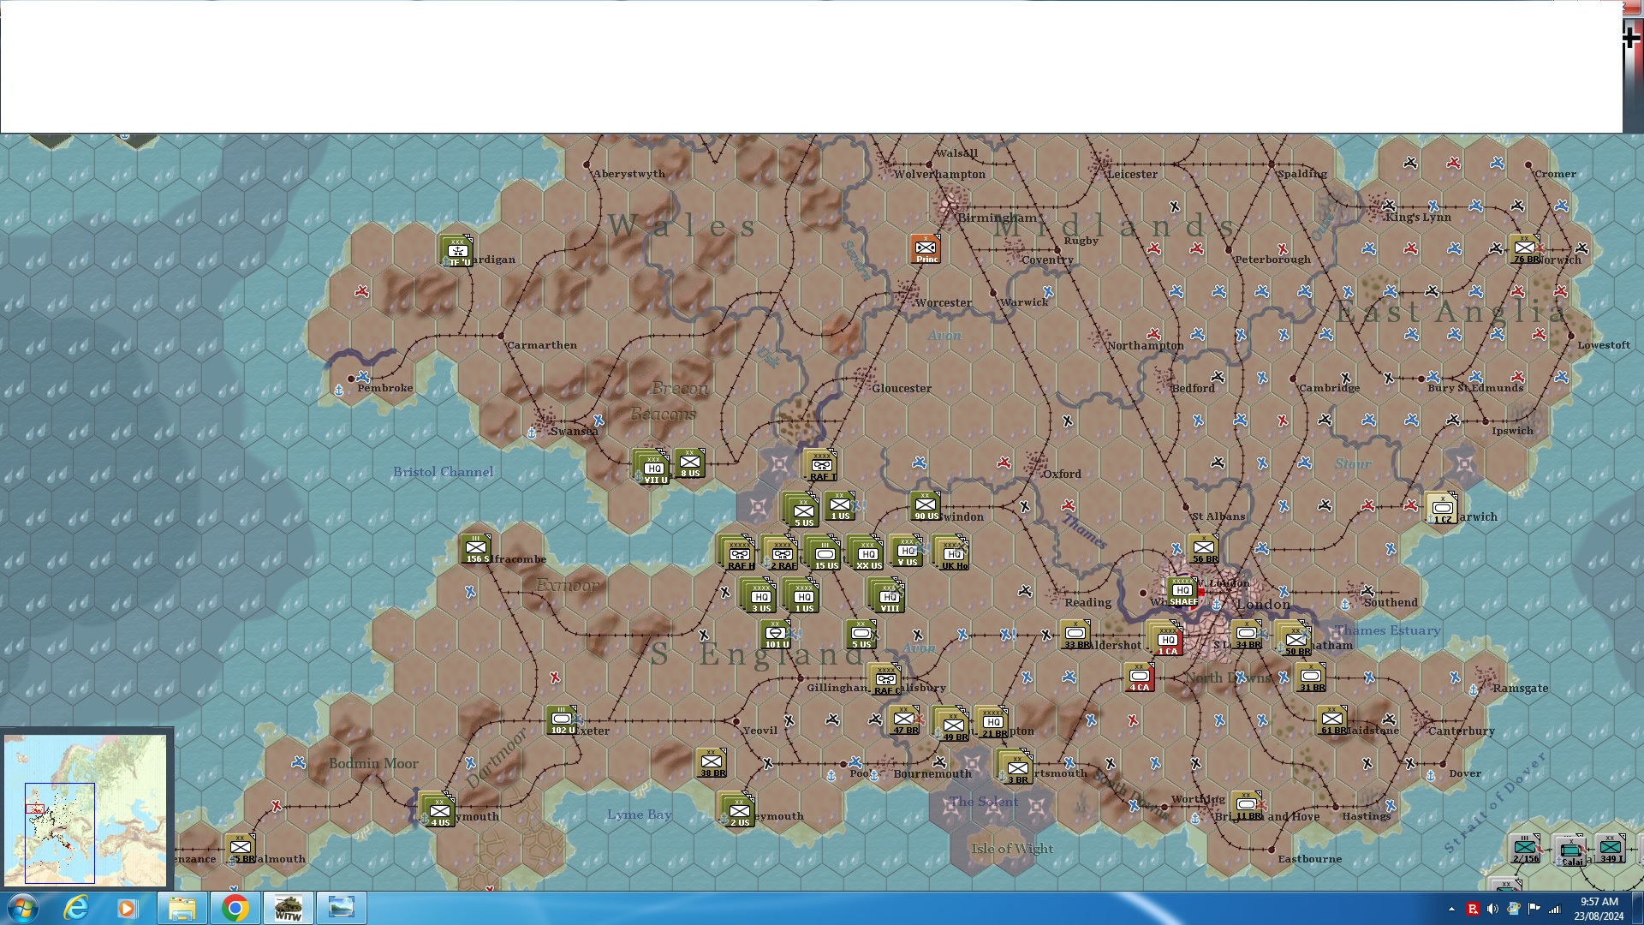Select the 1 CZ unit at Harwich
Screen dimensions: 1644x925
(x=1442, y=509)
